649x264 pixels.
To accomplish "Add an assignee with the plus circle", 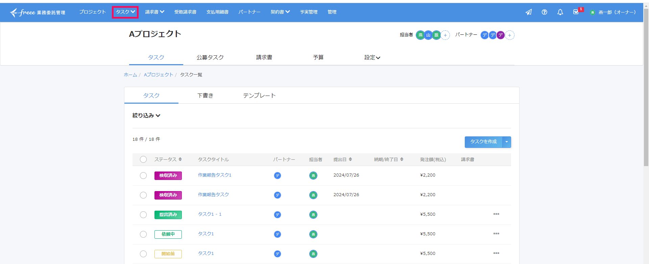I will click(x=445, y=35).
